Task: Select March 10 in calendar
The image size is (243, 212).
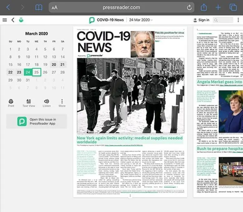Action: 28,57
